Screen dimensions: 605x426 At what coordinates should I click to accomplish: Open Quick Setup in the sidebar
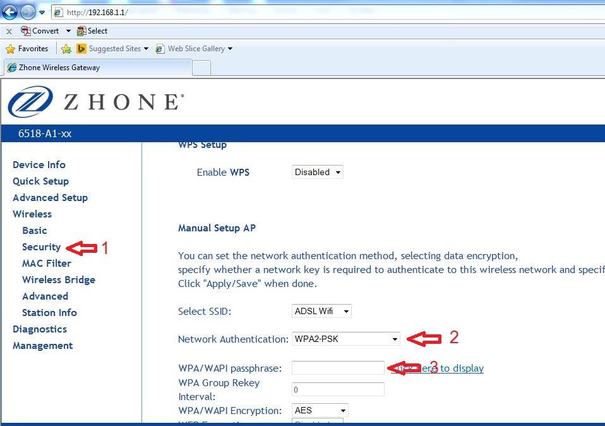coord(40,181)
